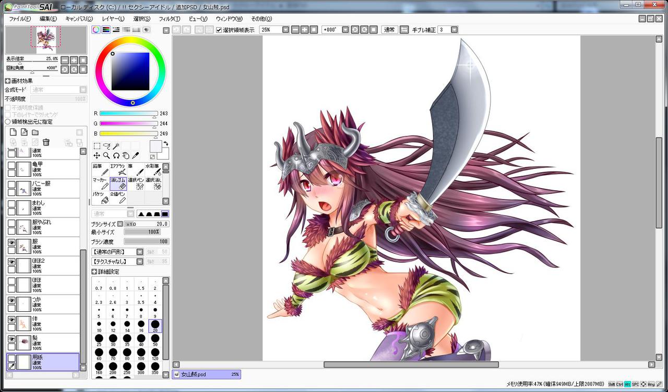Adjust the R red color slider
The height and width of the screenshot is (392, 668).
coord(128,113)
